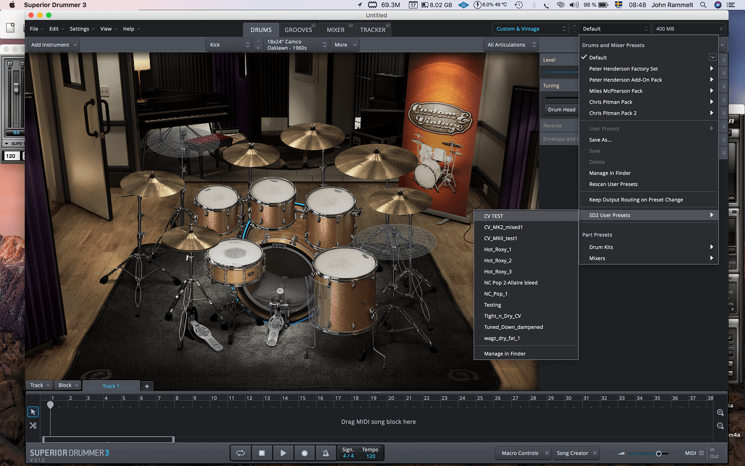Toggle the loop playback button
This screenshot has height=466, width=745.
[240, 453]
